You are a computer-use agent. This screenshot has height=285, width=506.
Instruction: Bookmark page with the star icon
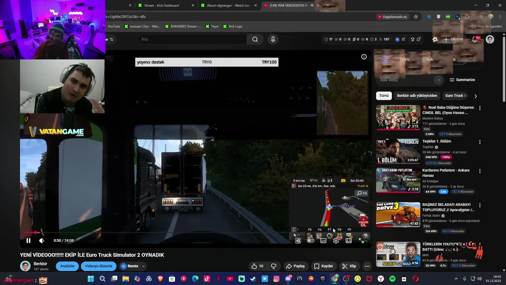click(416, 17)
